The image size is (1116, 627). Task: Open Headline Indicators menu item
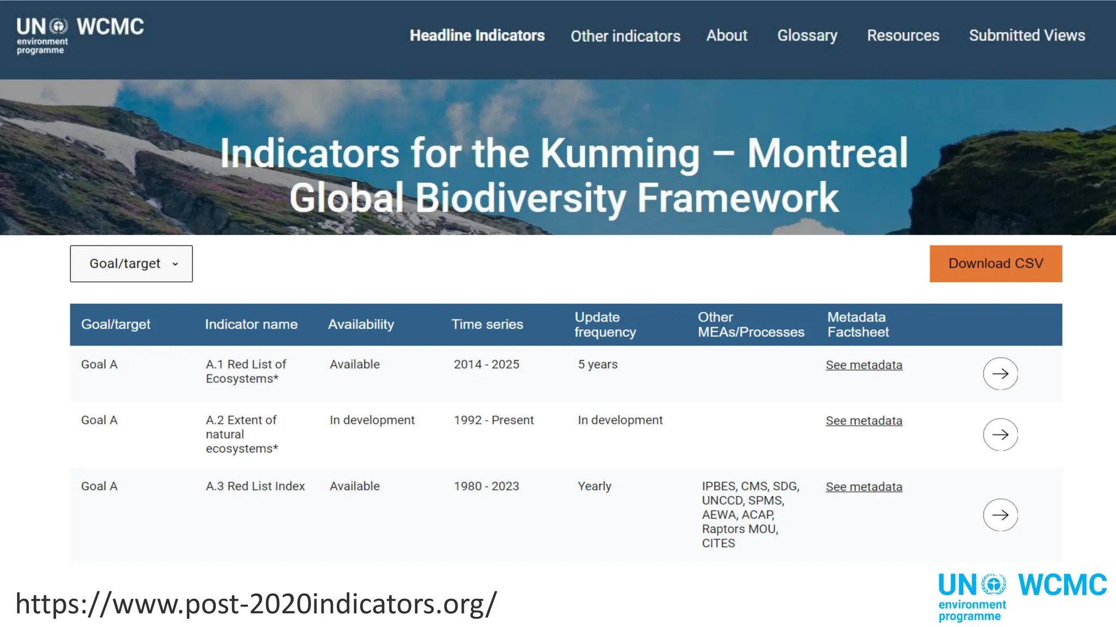477,35
